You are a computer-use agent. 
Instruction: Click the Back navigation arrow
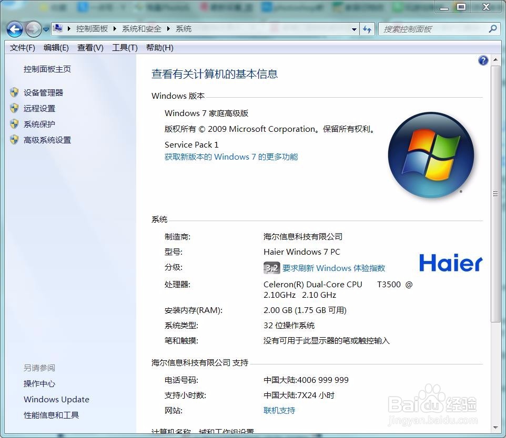[x=15, y=29]
